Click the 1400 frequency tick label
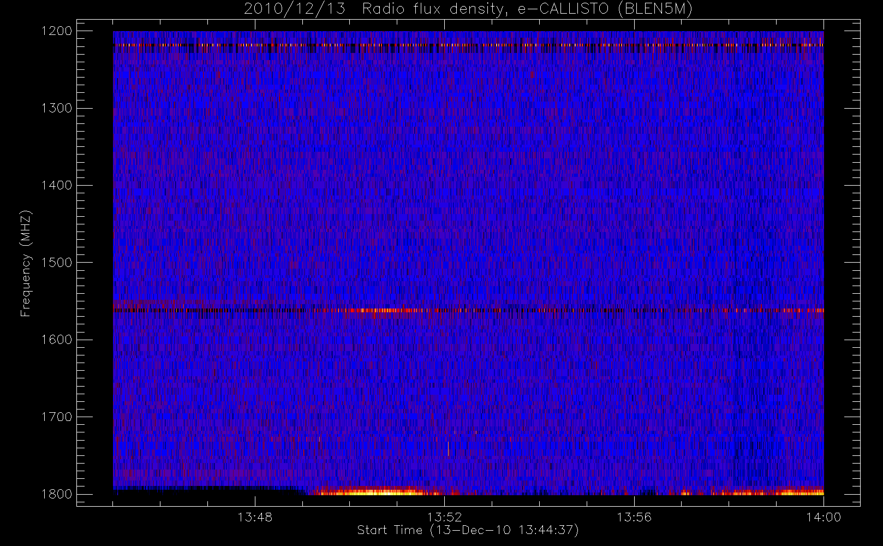This screenshot has height=546, width=883. click(57, 186)
